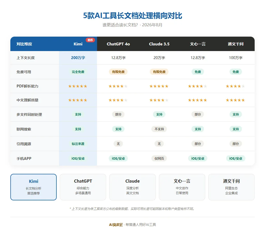Click Claude 3.5's 无 tag in 引用溯源
The width and height of the screenshot is (265, 237).
159,144
